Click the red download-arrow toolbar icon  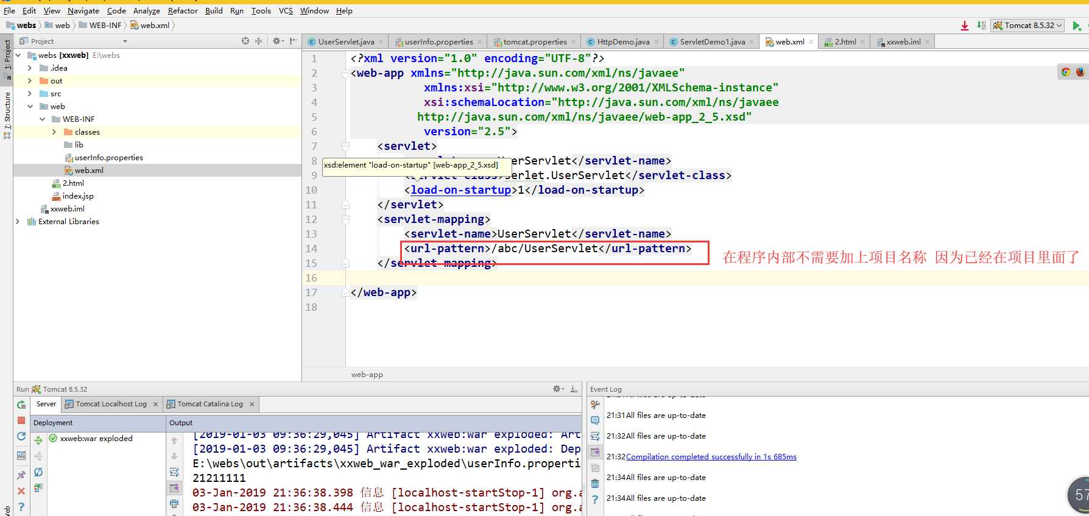tap(965, 26)
